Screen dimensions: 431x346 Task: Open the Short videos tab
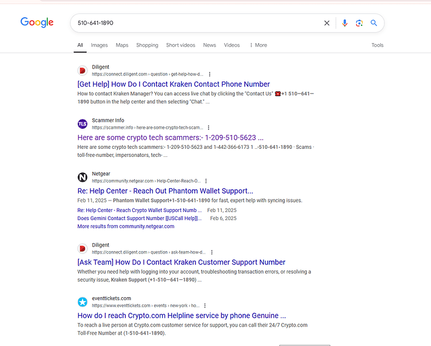click(x=180, y=45)
